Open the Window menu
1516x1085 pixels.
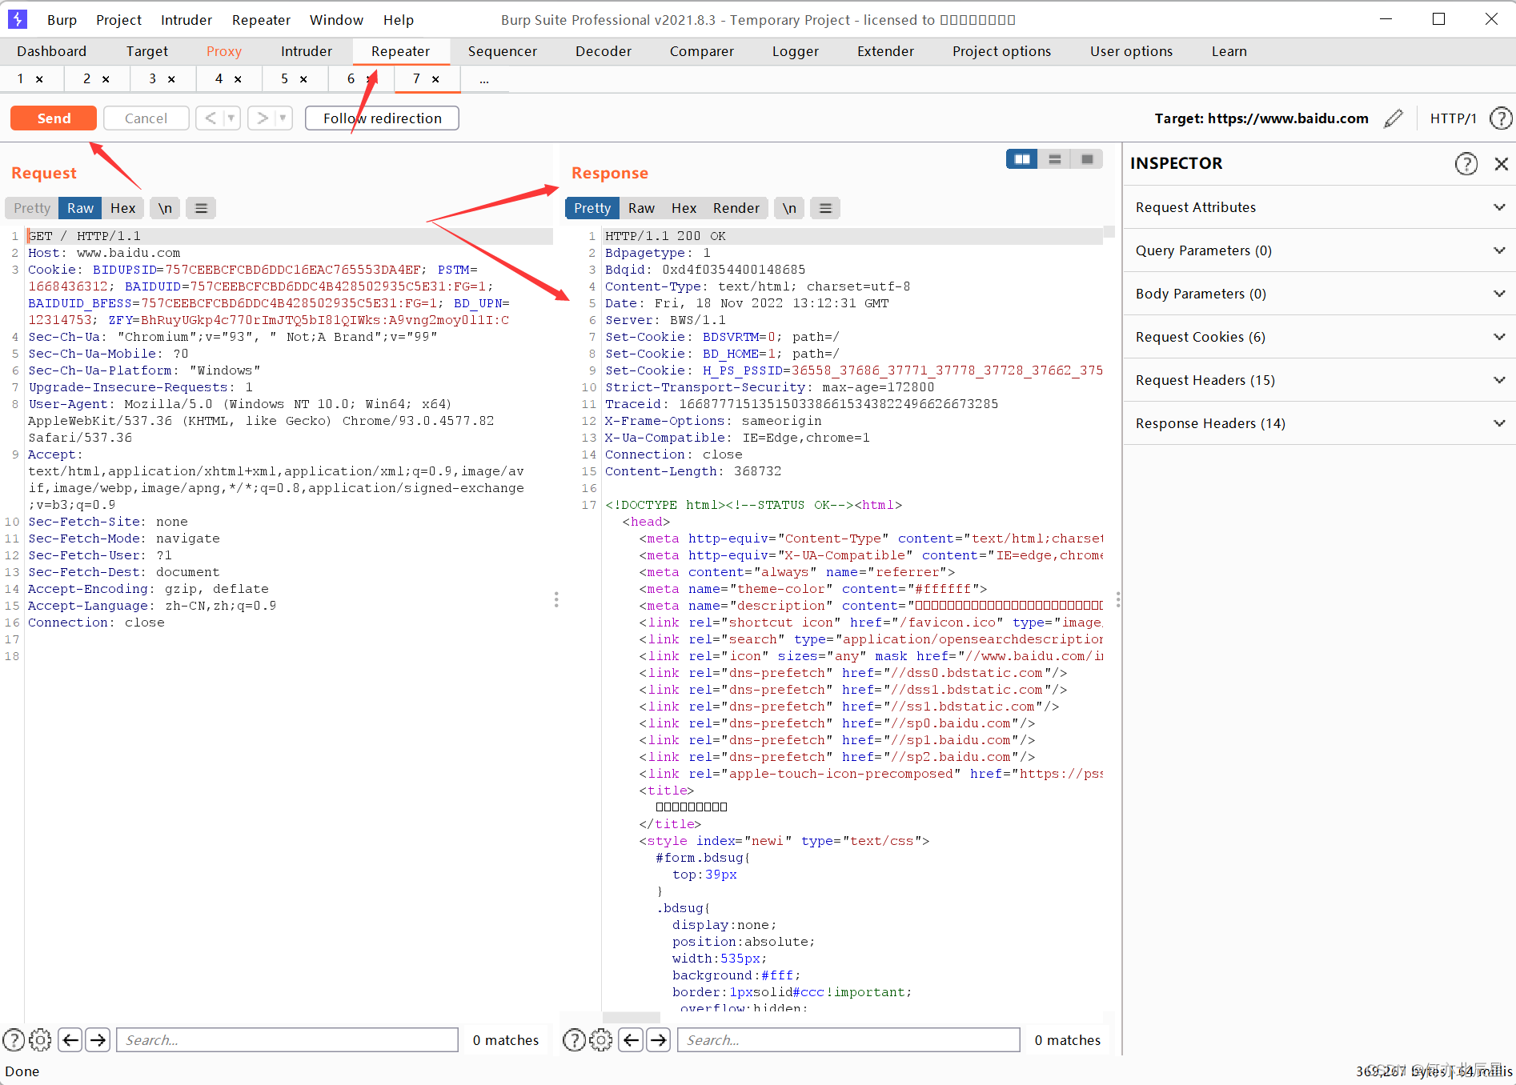click(x=336, y=20)
